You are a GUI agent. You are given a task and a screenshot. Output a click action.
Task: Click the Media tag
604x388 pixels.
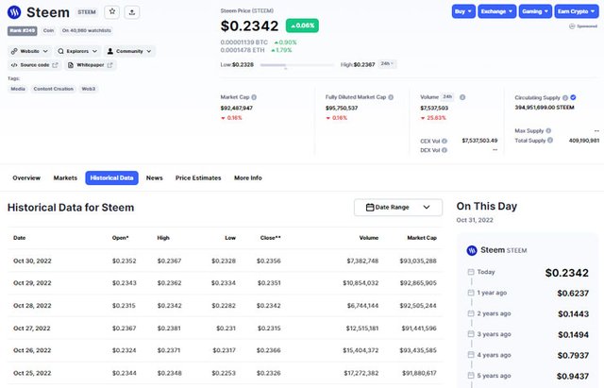pos(18,89)
